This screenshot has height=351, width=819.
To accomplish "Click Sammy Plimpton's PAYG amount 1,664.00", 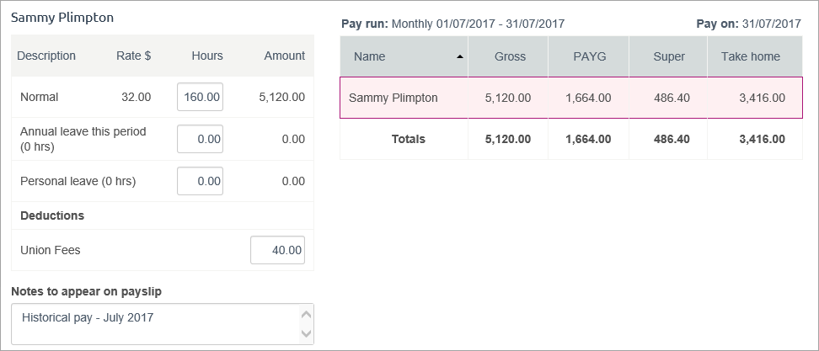I will tap(588, 98).
